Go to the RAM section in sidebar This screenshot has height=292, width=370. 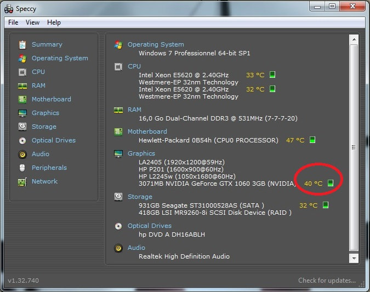pos(38,85)
